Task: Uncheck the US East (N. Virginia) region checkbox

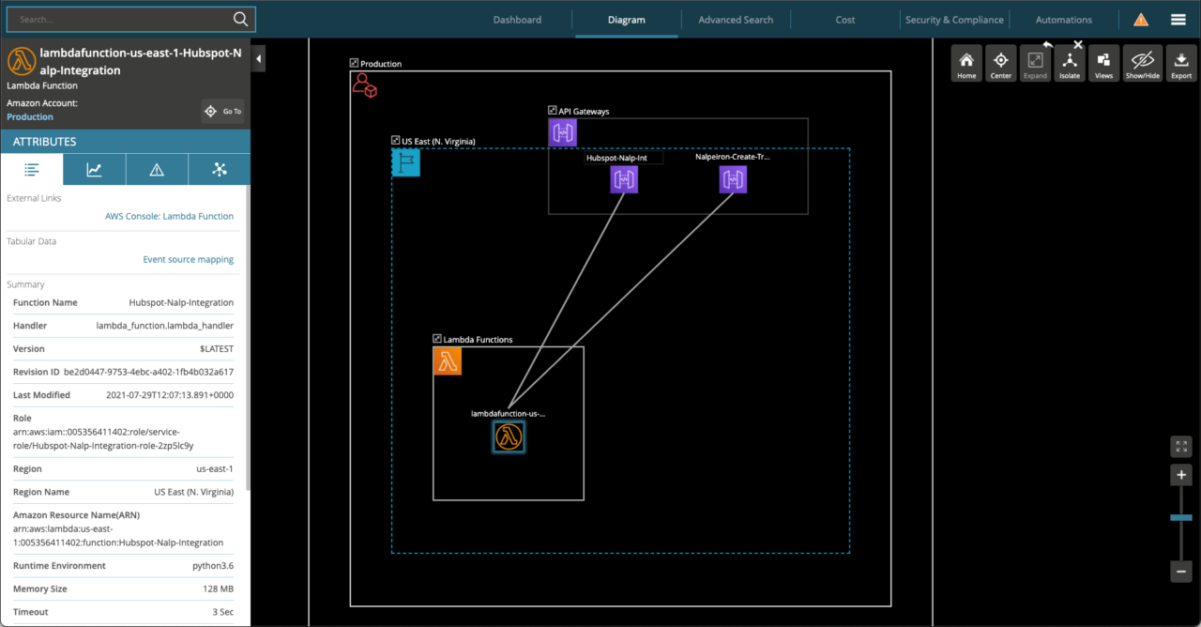Action: click(x=395, y=140)
